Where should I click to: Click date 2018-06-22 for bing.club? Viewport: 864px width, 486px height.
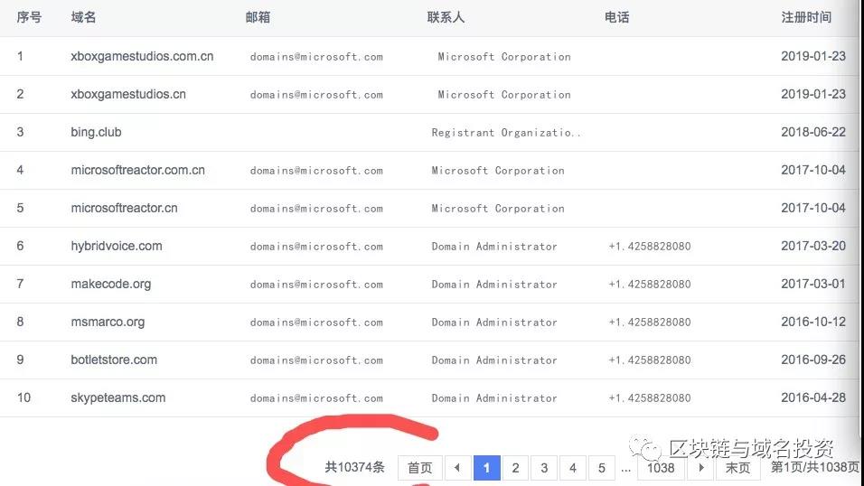pos(813,132)
